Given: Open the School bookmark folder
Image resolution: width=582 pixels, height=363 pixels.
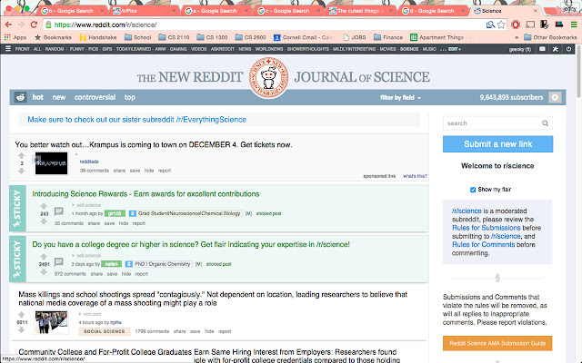Looking at the screenshot, I should pos(137,37).
